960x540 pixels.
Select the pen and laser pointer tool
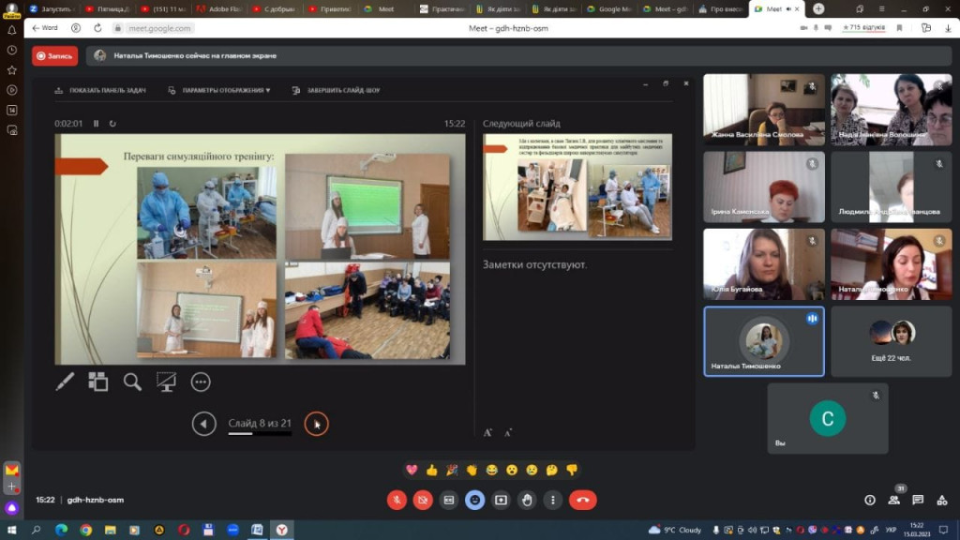point(65,382)
